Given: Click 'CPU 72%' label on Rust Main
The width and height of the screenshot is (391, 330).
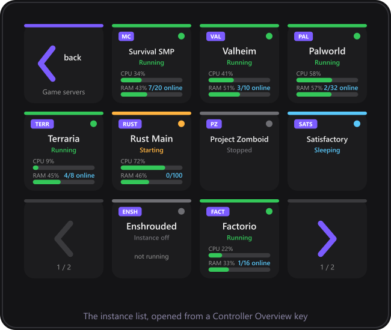Looking at the screenshot, I should [x=133, y=161].
